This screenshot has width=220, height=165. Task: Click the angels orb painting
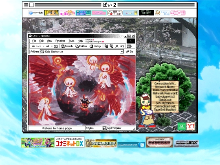coord(82,90)
